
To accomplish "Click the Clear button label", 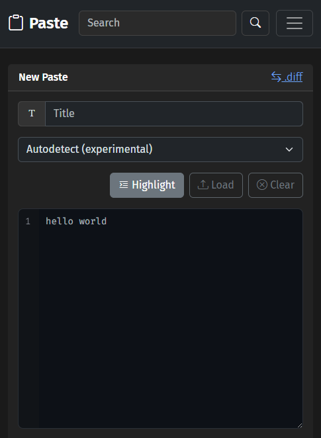I will pos(282,185).
